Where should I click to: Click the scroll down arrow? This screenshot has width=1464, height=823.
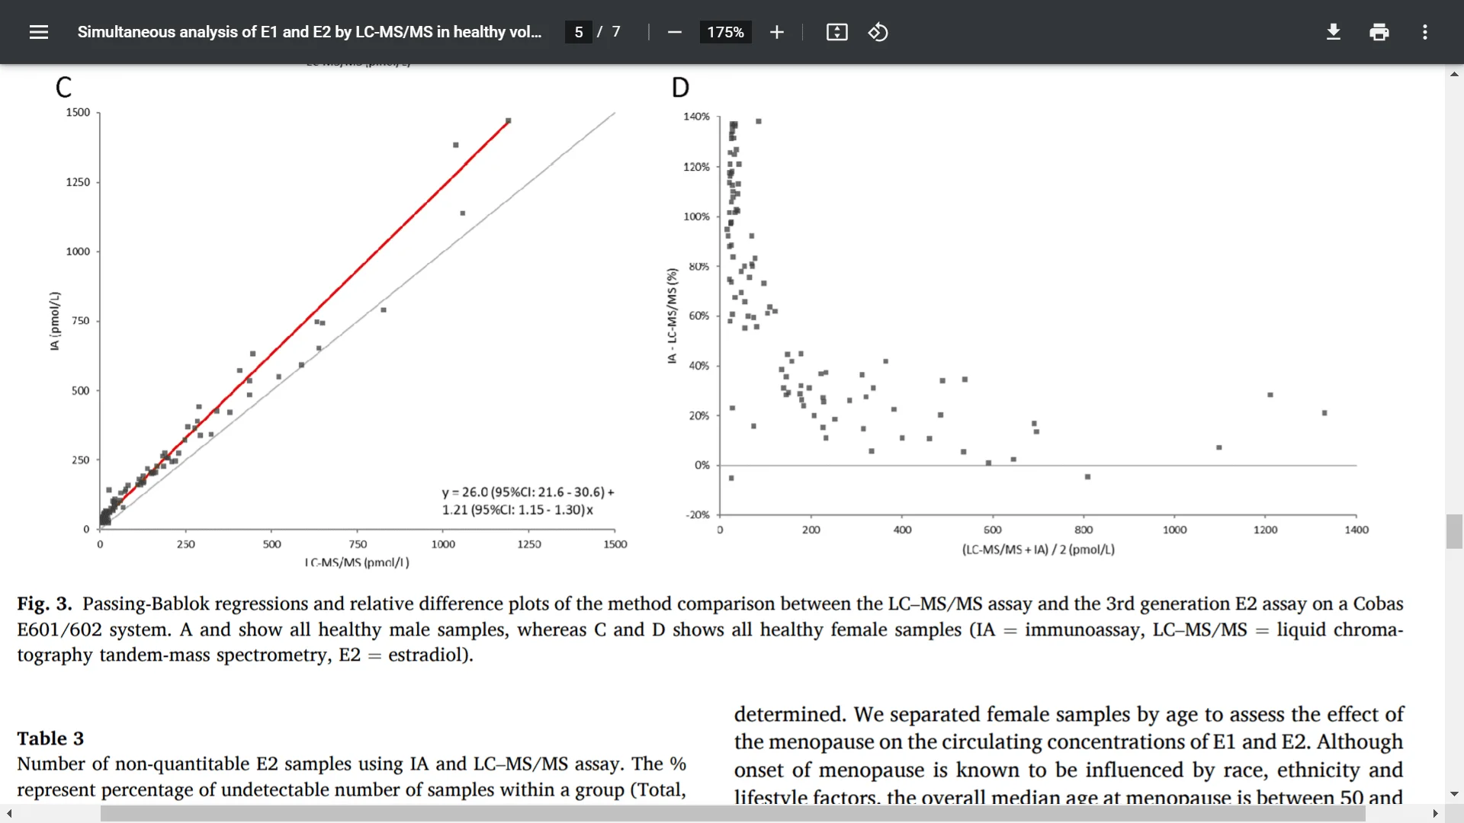pos(1454,794)
